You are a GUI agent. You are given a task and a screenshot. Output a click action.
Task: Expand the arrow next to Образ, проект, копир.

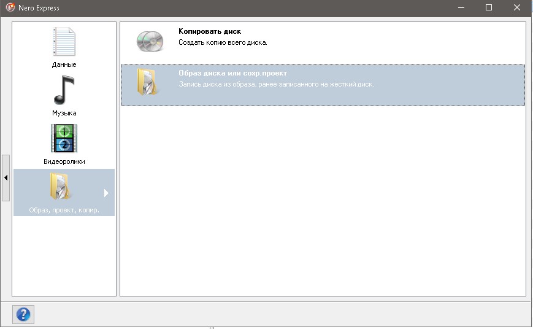(106, 193)
